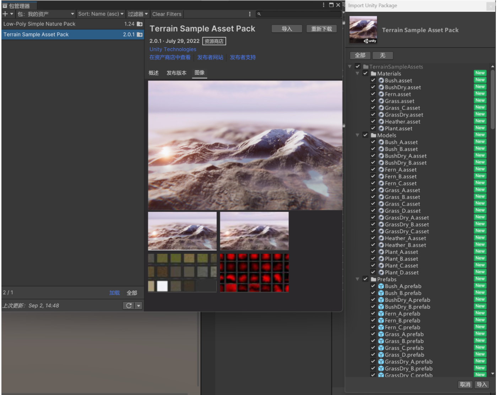Screen dimensions: 498x395
Task: Collapse the Materials folder triangle
Action: 357,74
